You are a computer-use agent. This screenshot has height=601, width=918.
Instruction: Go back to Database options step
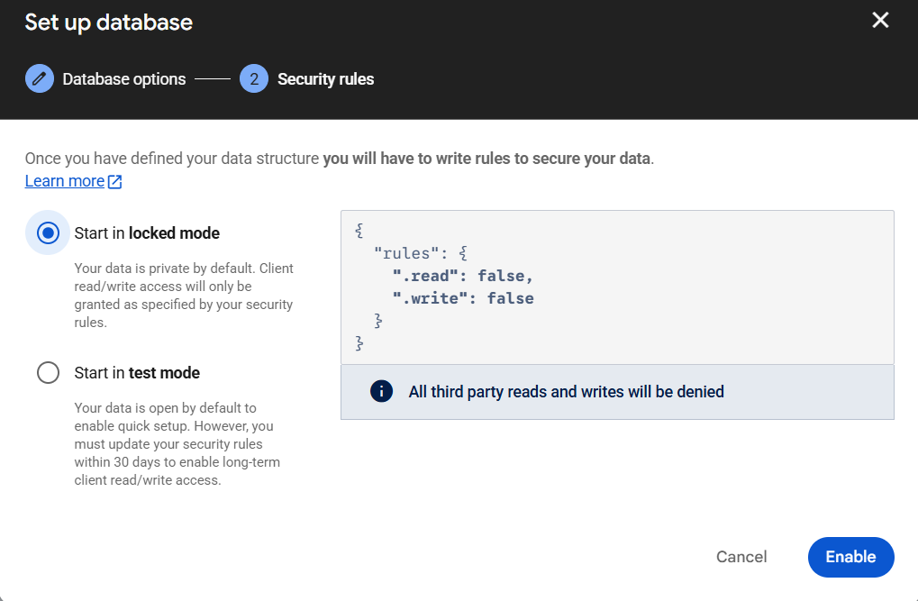click(x=124, y=79)
